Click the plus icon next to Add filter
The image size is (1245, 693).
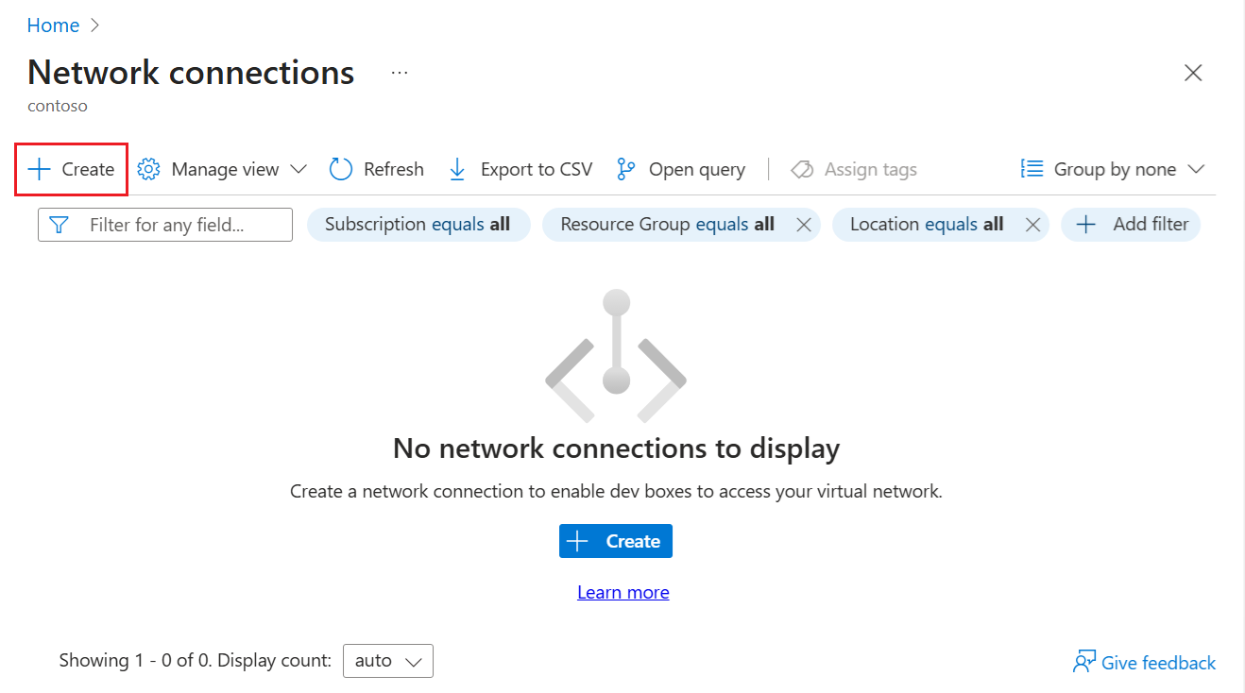coord(1084,225)
